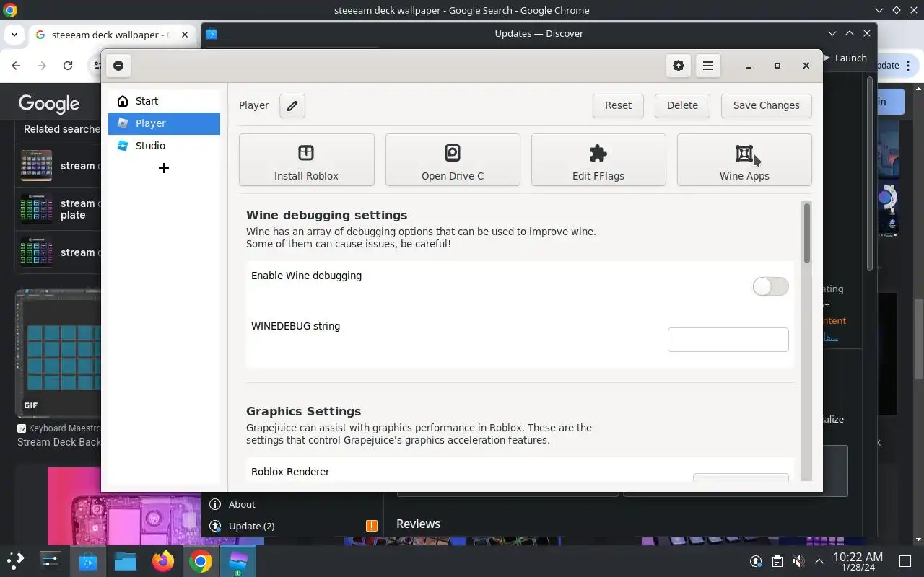This screenshot has height=577, width=924.
Task: Click the Wine debugging settings heading
Action: pyautogui.click(x=326, y=215)
